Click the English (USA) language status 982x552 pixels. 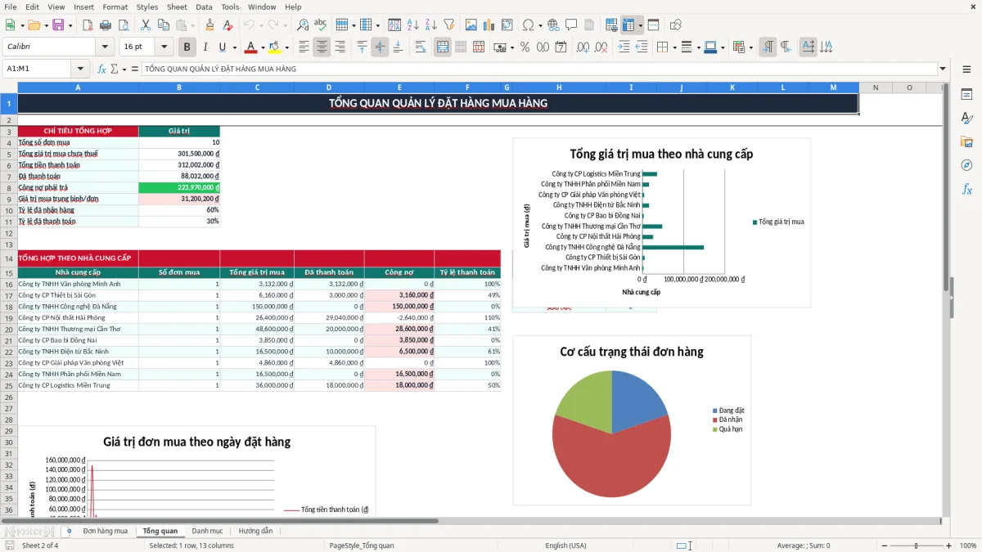pos(565,545)
